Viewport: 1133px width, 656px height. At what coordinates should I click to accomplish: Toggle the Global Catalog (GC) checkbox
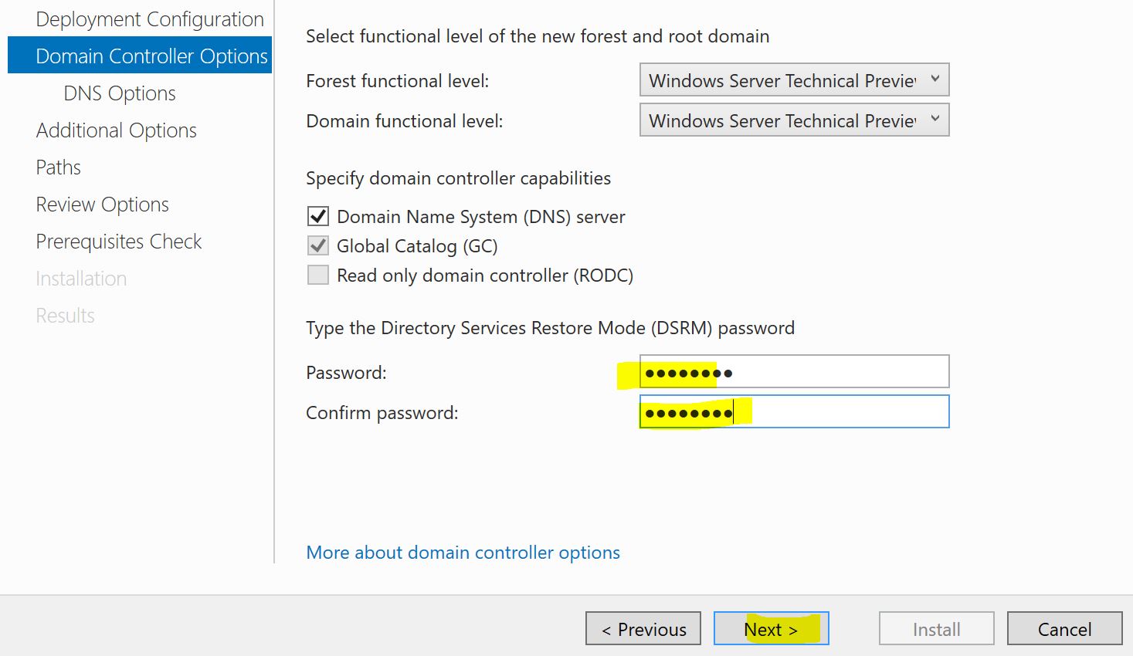(318, 246)
